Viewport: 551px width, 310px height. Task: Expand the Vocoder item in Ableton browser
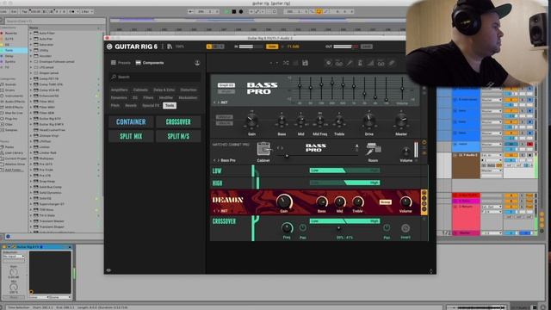click(x=31, y=56)
